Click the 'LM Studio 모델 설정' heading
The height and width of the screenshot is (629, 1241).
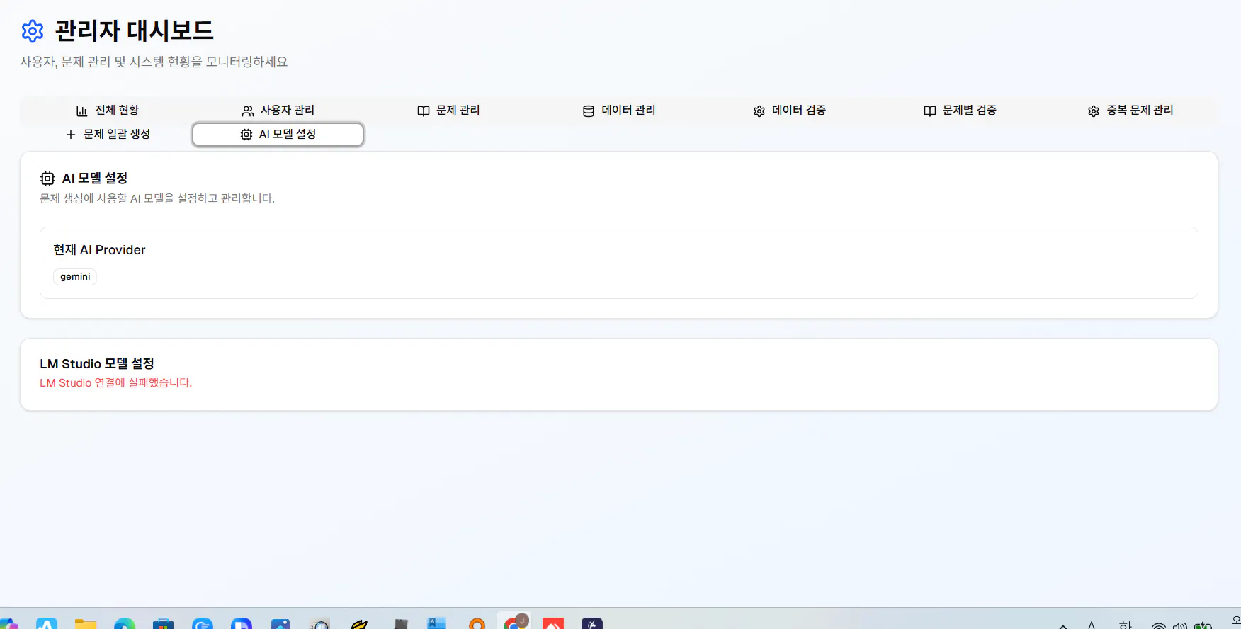click(x=97, y=363)
